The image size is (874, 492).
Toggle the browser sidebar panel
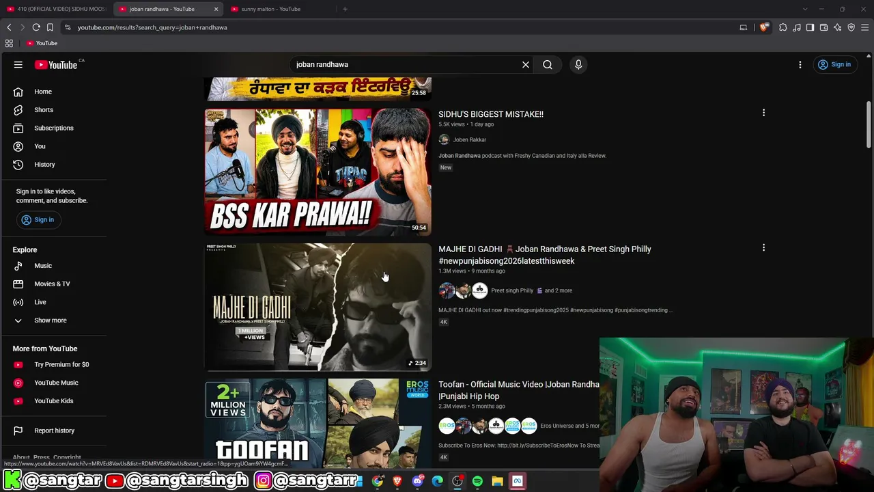(x=810, y=27)
